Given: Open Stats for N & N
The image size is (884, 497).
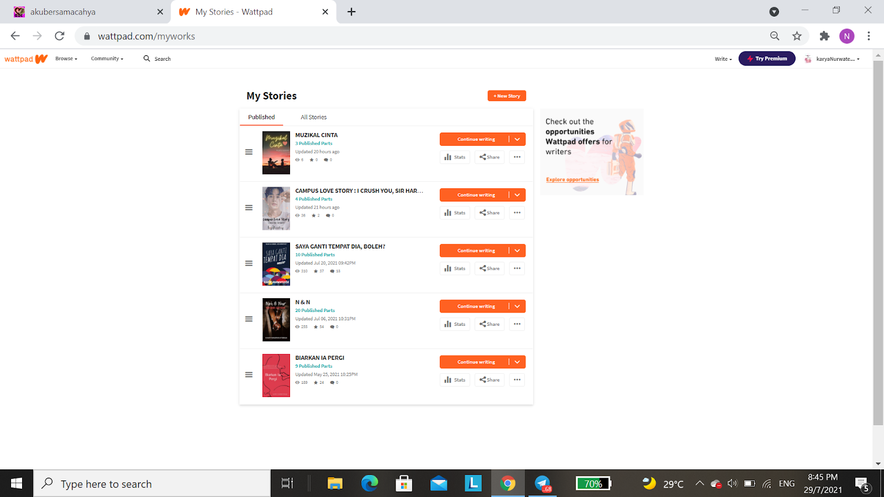Looking at the screenshot, I should [455, 324].
